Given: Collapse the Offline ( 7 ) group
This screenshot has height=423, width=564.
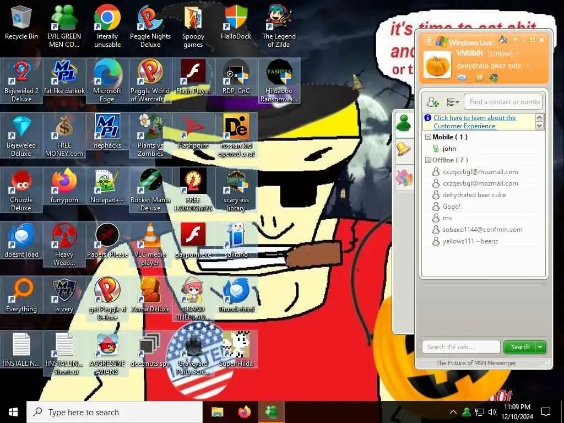Looking at the screenshot, I should click(x=428, y=160).
